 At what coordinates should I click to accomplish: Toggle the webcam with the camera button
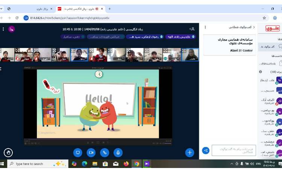91,152
